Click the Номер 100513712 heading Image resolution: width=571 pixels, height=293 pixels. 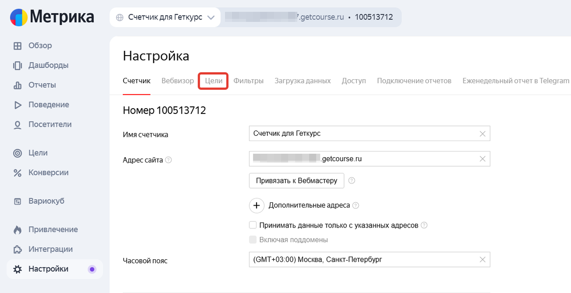tap(164, 111)
